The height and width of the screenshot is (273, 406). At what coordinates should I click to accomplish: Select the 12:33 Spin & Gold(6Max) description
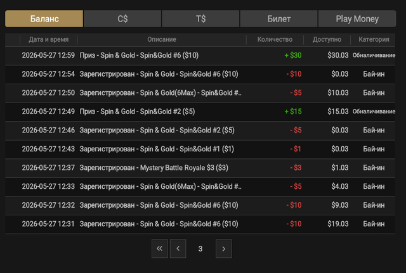coord(160,187)
